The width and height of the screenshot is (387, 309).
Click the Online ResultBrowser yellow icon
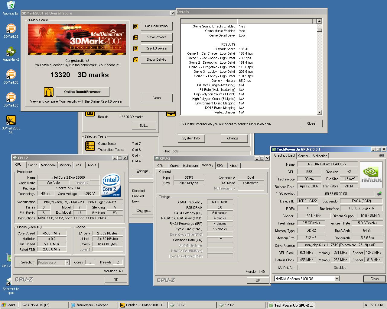pyautogui.click(x=49, y=92)
